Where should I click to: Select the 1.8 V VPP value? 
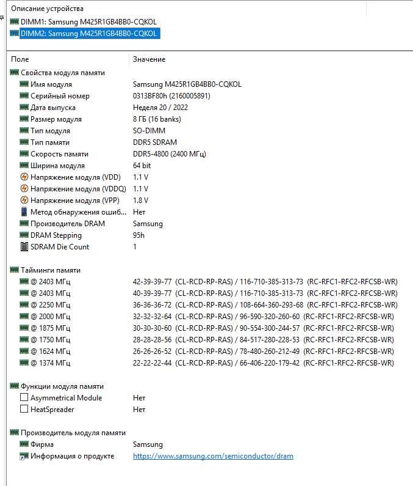[x=140, y=201]
